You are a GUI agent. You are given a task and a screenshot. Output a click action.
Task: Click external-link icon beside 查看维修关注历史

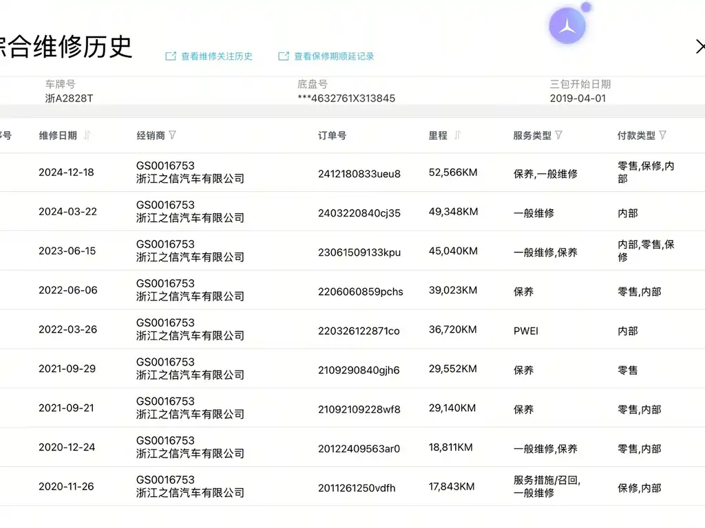171,56
